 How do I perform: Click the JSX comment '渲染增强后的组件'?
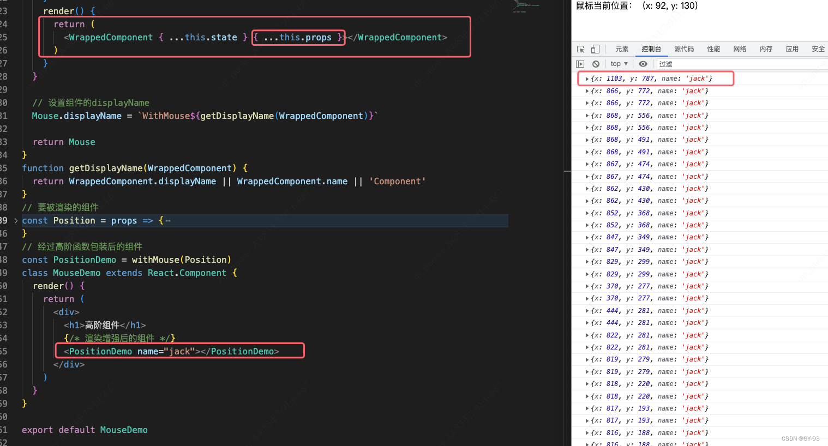(x=119, y=338)
